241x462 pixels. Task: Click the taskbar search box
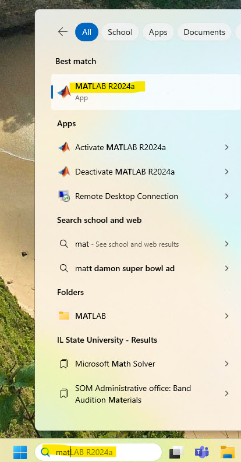(98, 452)
